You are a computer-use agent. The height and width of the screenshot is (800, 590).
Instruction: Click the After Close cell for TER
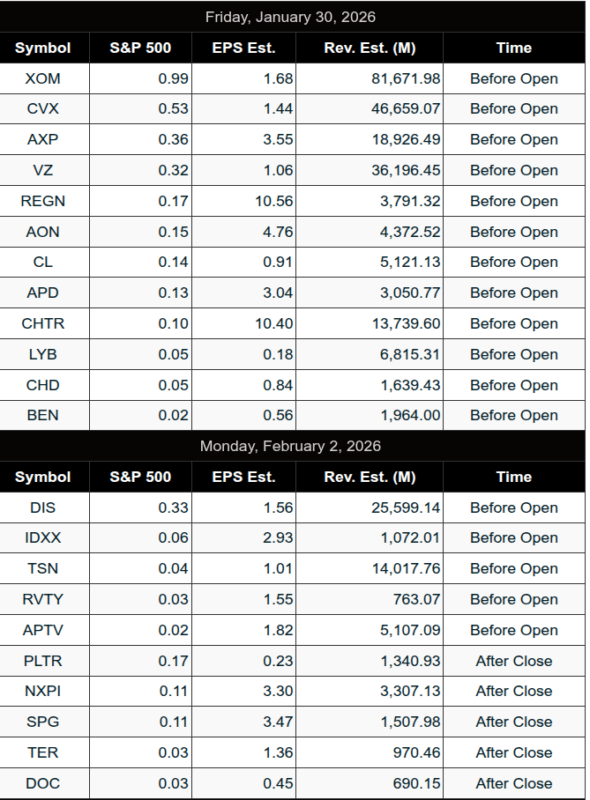click(513, 752)
